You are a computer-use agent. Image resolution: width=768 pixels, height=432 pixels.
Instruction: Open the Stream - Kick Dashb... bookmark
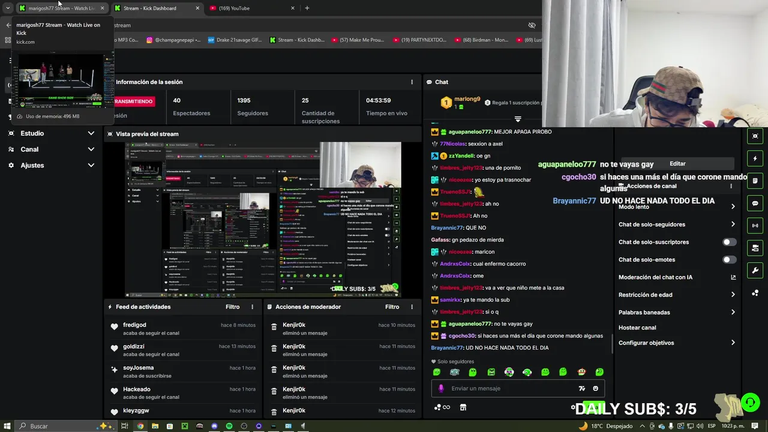tap(297, 40)
